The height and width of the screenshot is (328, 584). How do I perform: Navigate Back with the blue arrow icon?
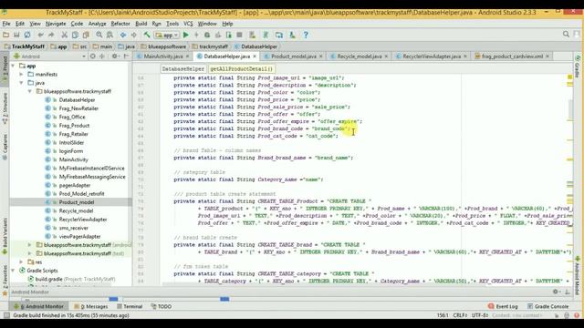(123, 35)
